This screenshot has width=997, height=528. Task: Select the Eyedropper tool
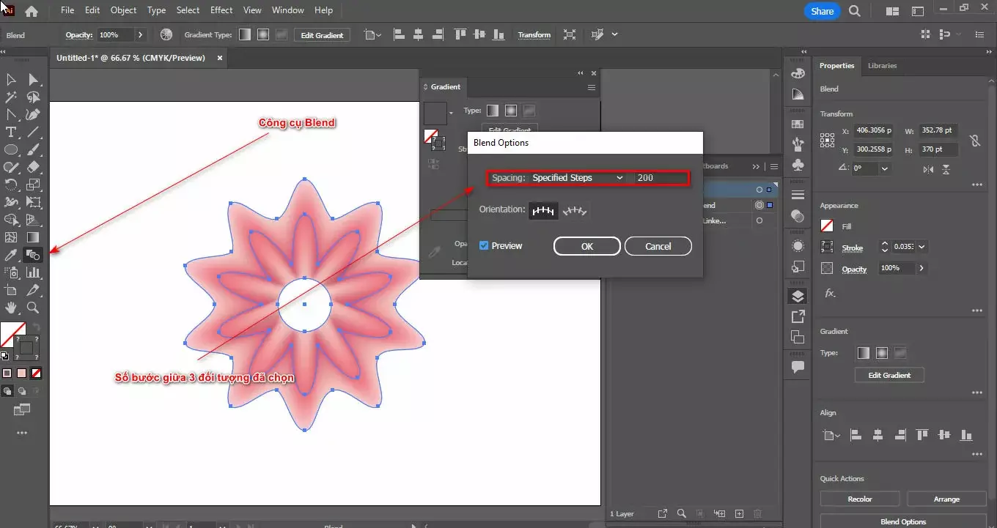coord(11,256)
